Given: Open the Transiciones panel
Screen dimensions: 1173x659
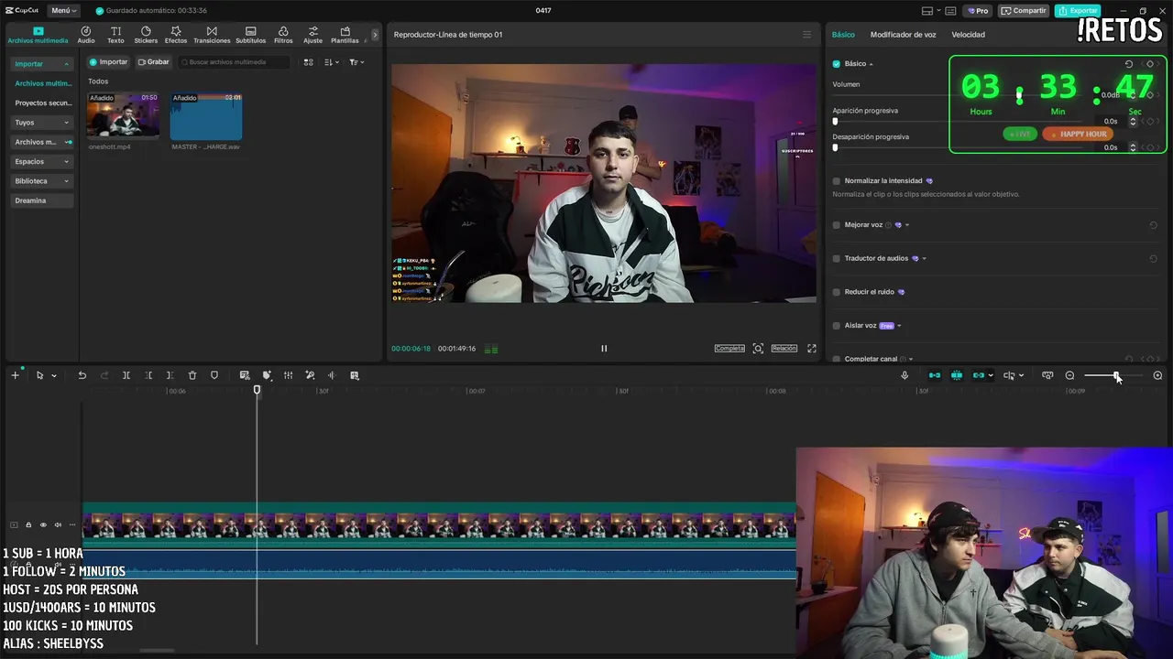Looking at the screenshot, I should [212, 35].
